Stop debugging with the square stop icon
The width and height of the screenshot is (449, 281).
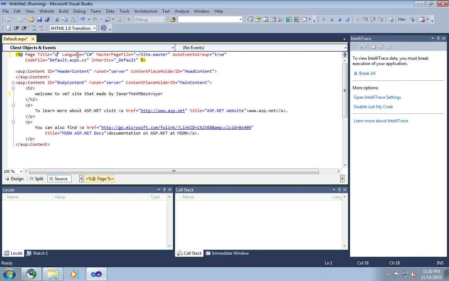[339, 20]
